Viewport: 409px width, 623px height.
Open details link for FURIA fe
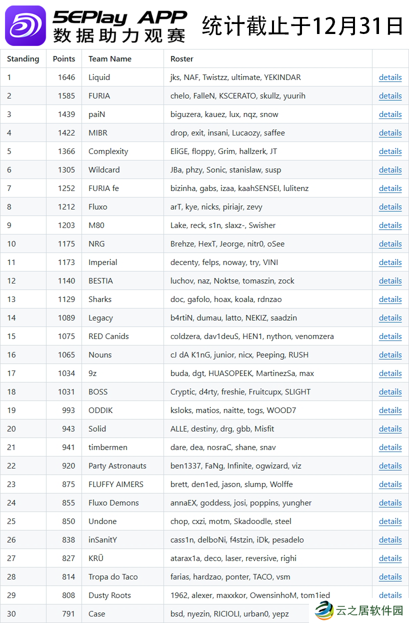(x=390, y=188)
